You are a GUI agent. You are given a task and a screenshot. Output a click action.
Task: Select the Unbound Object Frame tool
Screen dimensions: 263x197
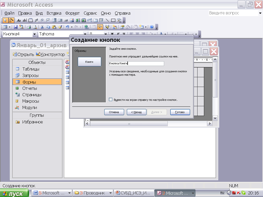click(x=78, y=21)
